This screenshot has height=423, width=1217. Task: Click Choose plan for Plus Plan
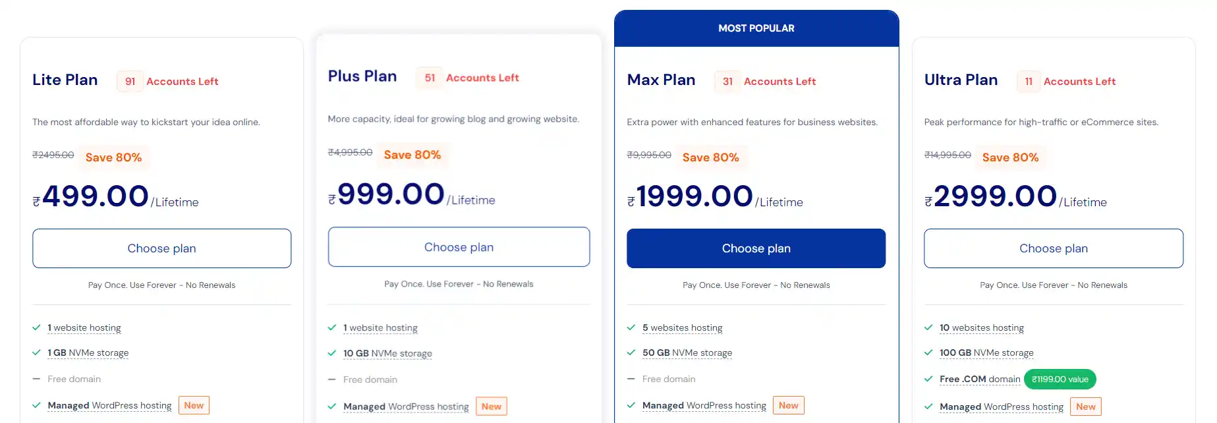[459, 247]
